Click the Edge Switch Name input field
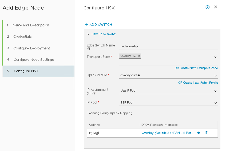This screenshot has width=226, height=151. click(168, 46)
